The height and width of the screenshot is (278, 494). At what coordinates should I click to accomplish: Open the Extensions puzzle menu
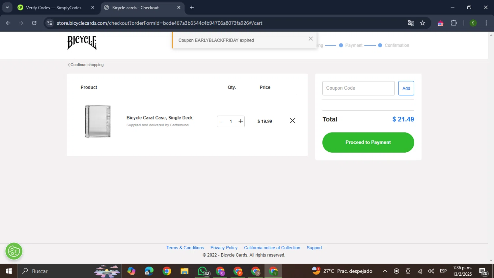click(x=454, y=23)
